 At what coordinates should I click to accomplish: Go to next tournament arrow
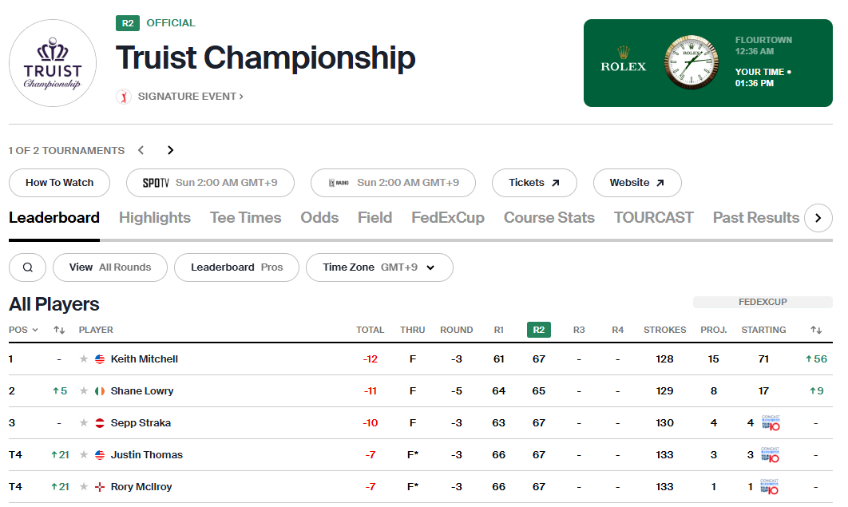click(170, 150)
